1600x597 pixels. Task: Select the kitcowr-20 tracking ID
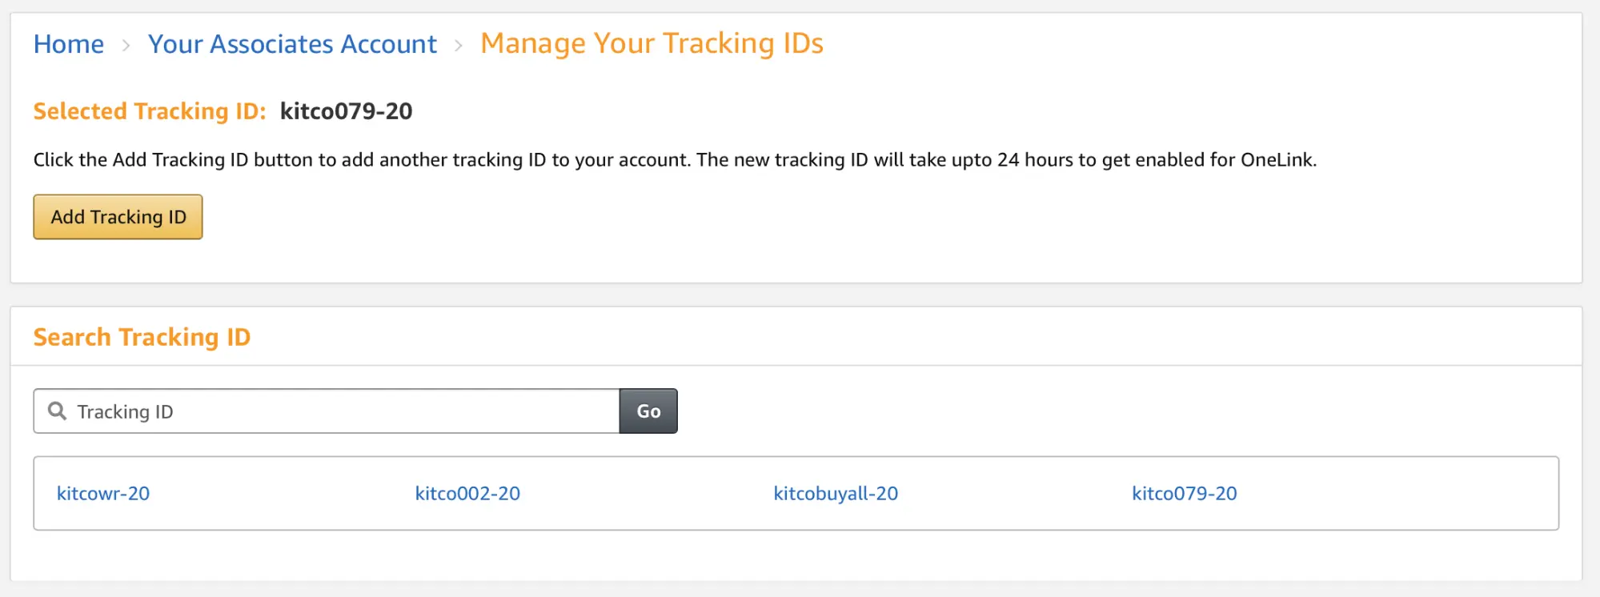coord(103,493)
